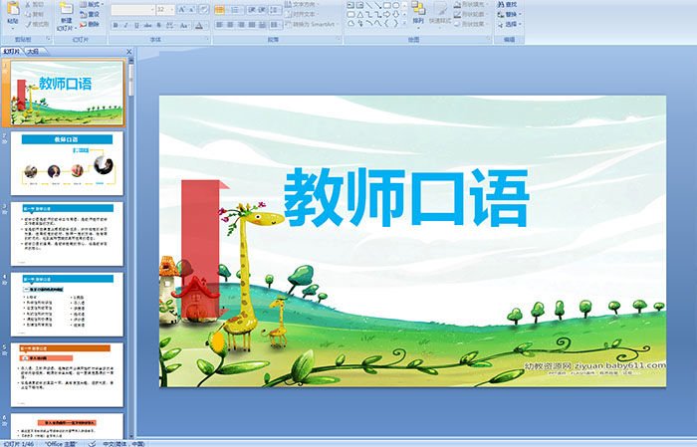
Task: Open the Quick Styles gallery
Action: (440, 16)
